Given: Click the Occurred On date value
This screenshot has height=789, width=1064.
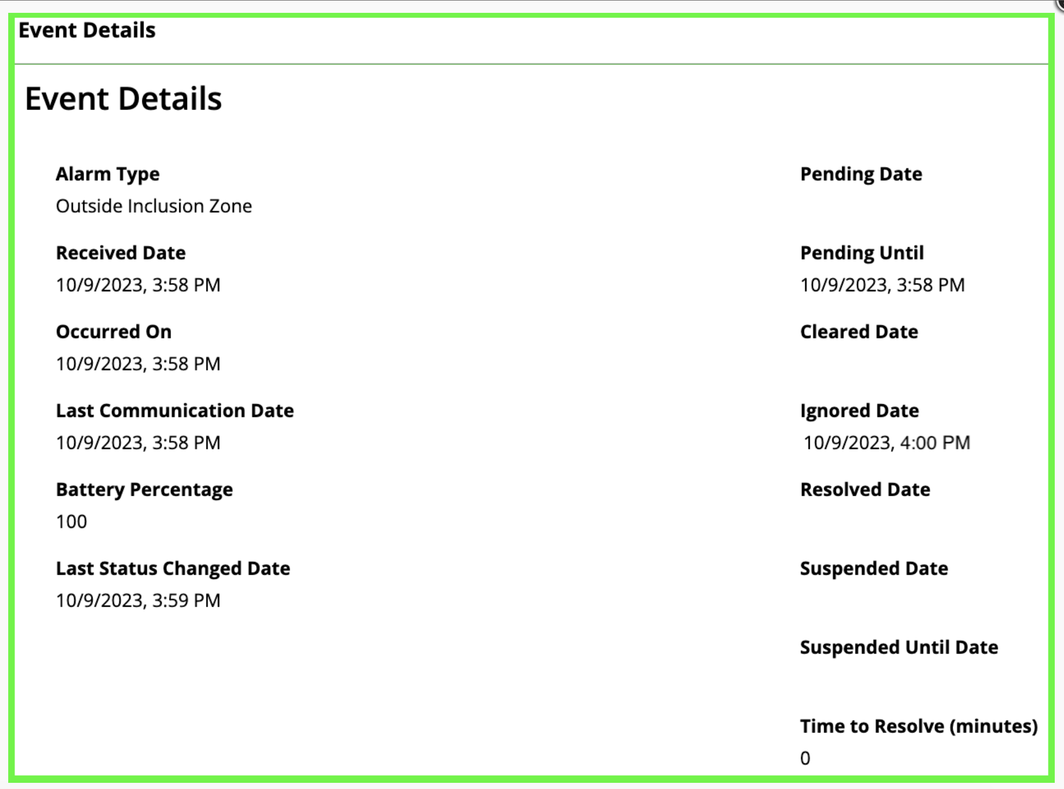Looking at the screenshot, I should pos(138,364).
